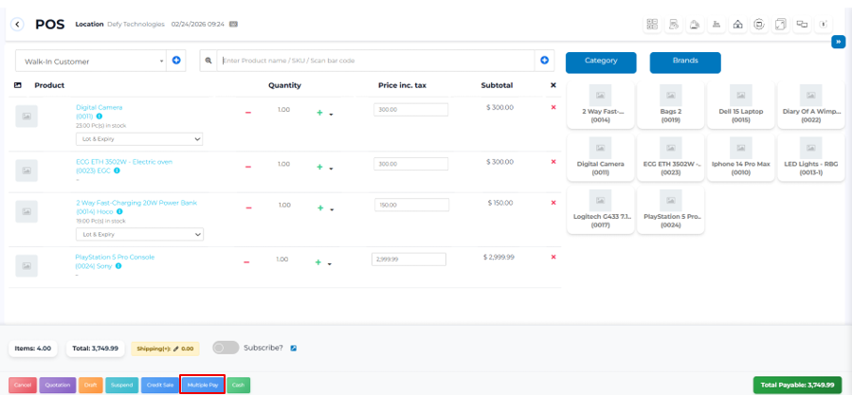Viewport: 852px width, 395px height.
Task: Remove Digital Camera row with red X
Action: coord(553,107)
